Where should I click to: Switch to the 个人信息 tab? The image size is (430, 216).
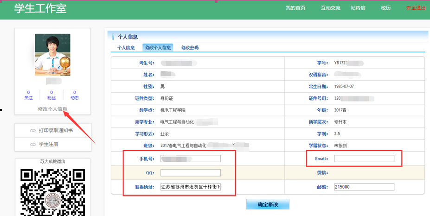(x=126, y=47)
